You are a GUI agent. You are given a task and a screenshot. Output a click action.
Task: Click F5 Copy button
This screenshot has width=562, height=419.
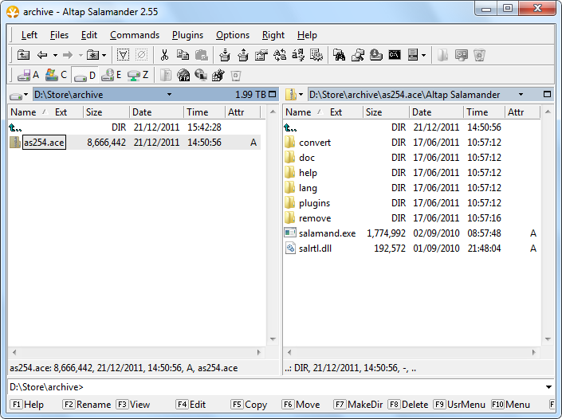pos(249,405)
